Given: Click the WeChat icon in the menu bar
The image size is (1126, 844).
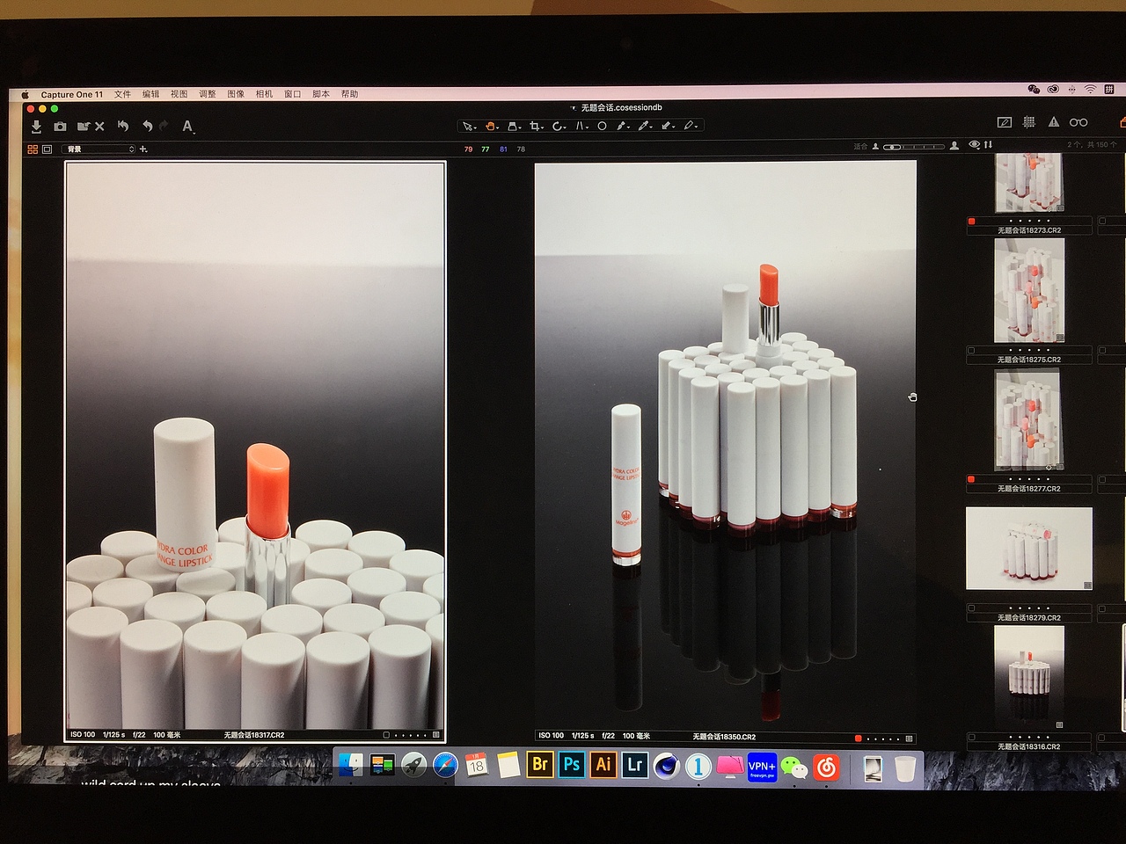Looking at the screenshot, I should pos(1034,90).
